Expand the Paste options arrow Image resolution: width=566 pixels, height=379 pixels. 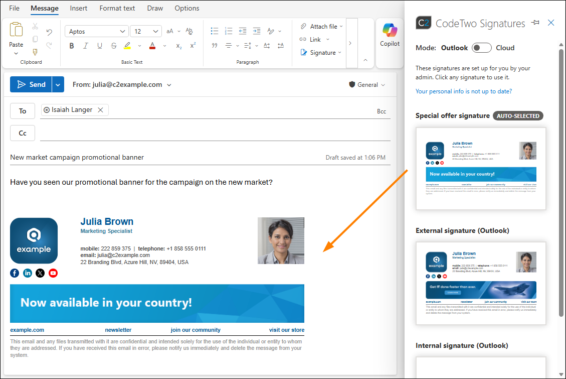click(x=16, y=54)
